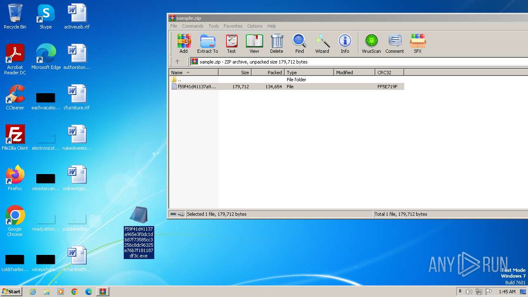The height and width of the screenshot is (297, 528).
Task: Open Internet Explorer from taskbar
Action: (x=33, y=292)
